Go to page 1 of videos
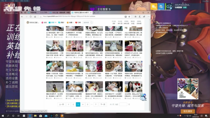 pos(69,104)
